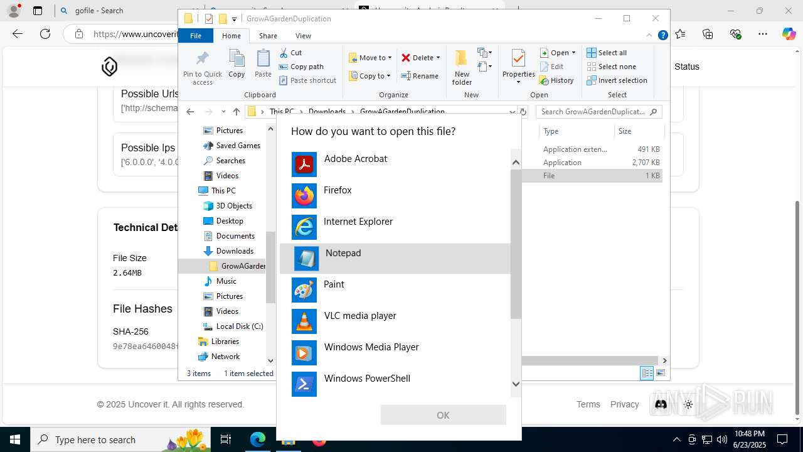Click Rename in the Organize group

[x=420, y=76]
